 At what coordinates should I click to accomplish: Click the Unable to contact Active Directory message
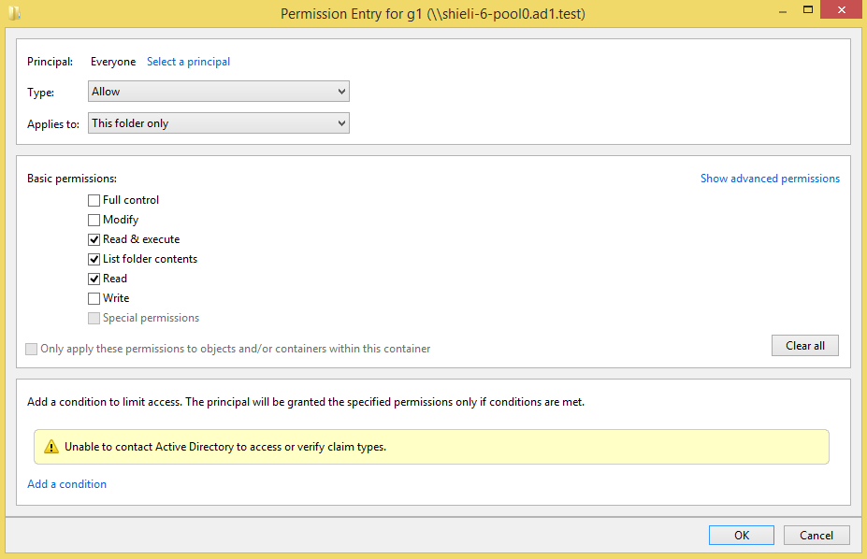click(225, 446)
